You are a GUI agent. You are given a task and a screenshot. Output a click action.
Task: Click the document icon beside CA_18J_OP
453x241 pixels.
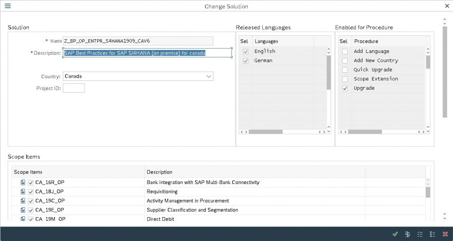(x=23, y=192)
